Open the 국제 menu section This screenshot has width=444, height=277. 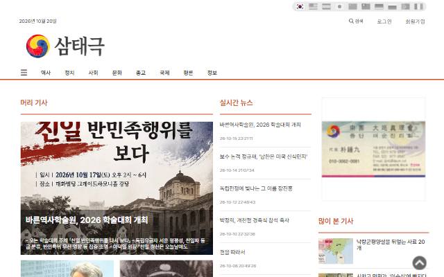[x=164, y=73]
